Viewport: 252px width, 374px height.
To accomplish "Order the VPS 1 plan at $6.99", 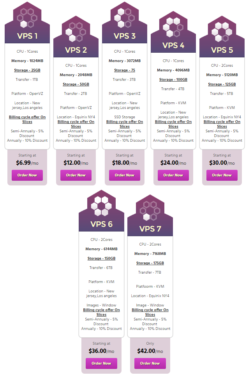I will click(27, 175).
